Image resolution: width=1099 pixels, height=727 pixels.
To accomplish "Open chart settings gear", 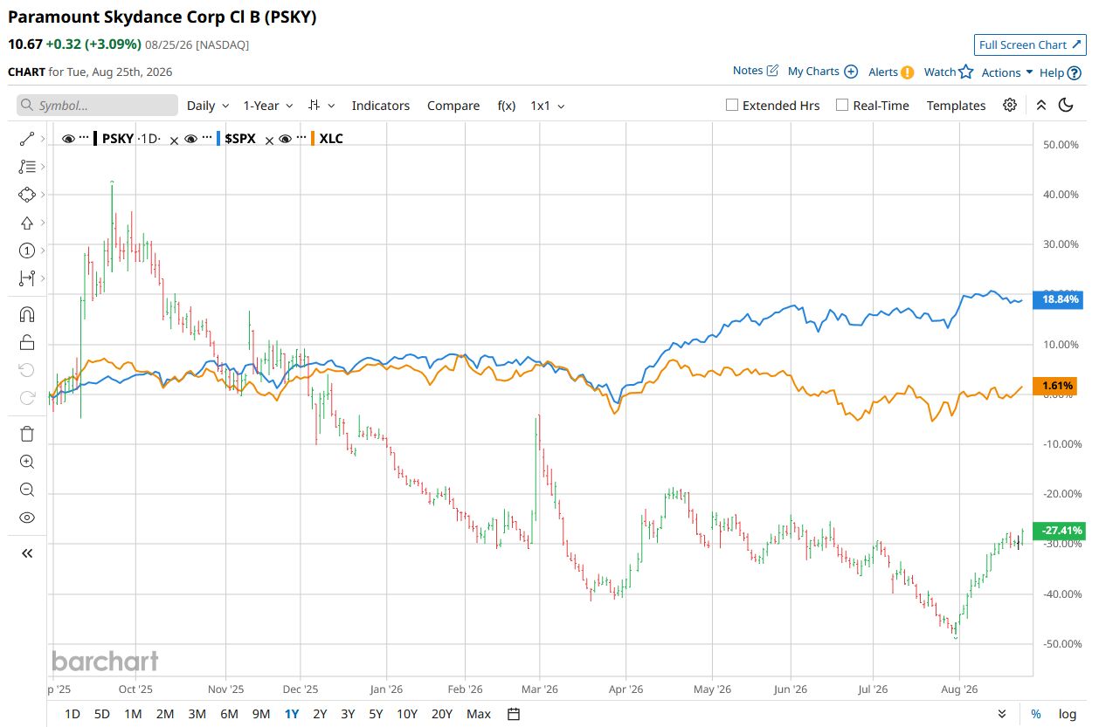I will click(1010, 105).
